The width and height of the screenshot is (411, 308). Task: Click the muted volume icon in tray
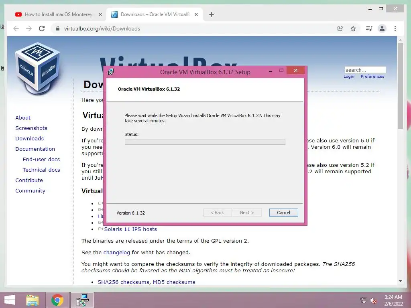[373, 300]
